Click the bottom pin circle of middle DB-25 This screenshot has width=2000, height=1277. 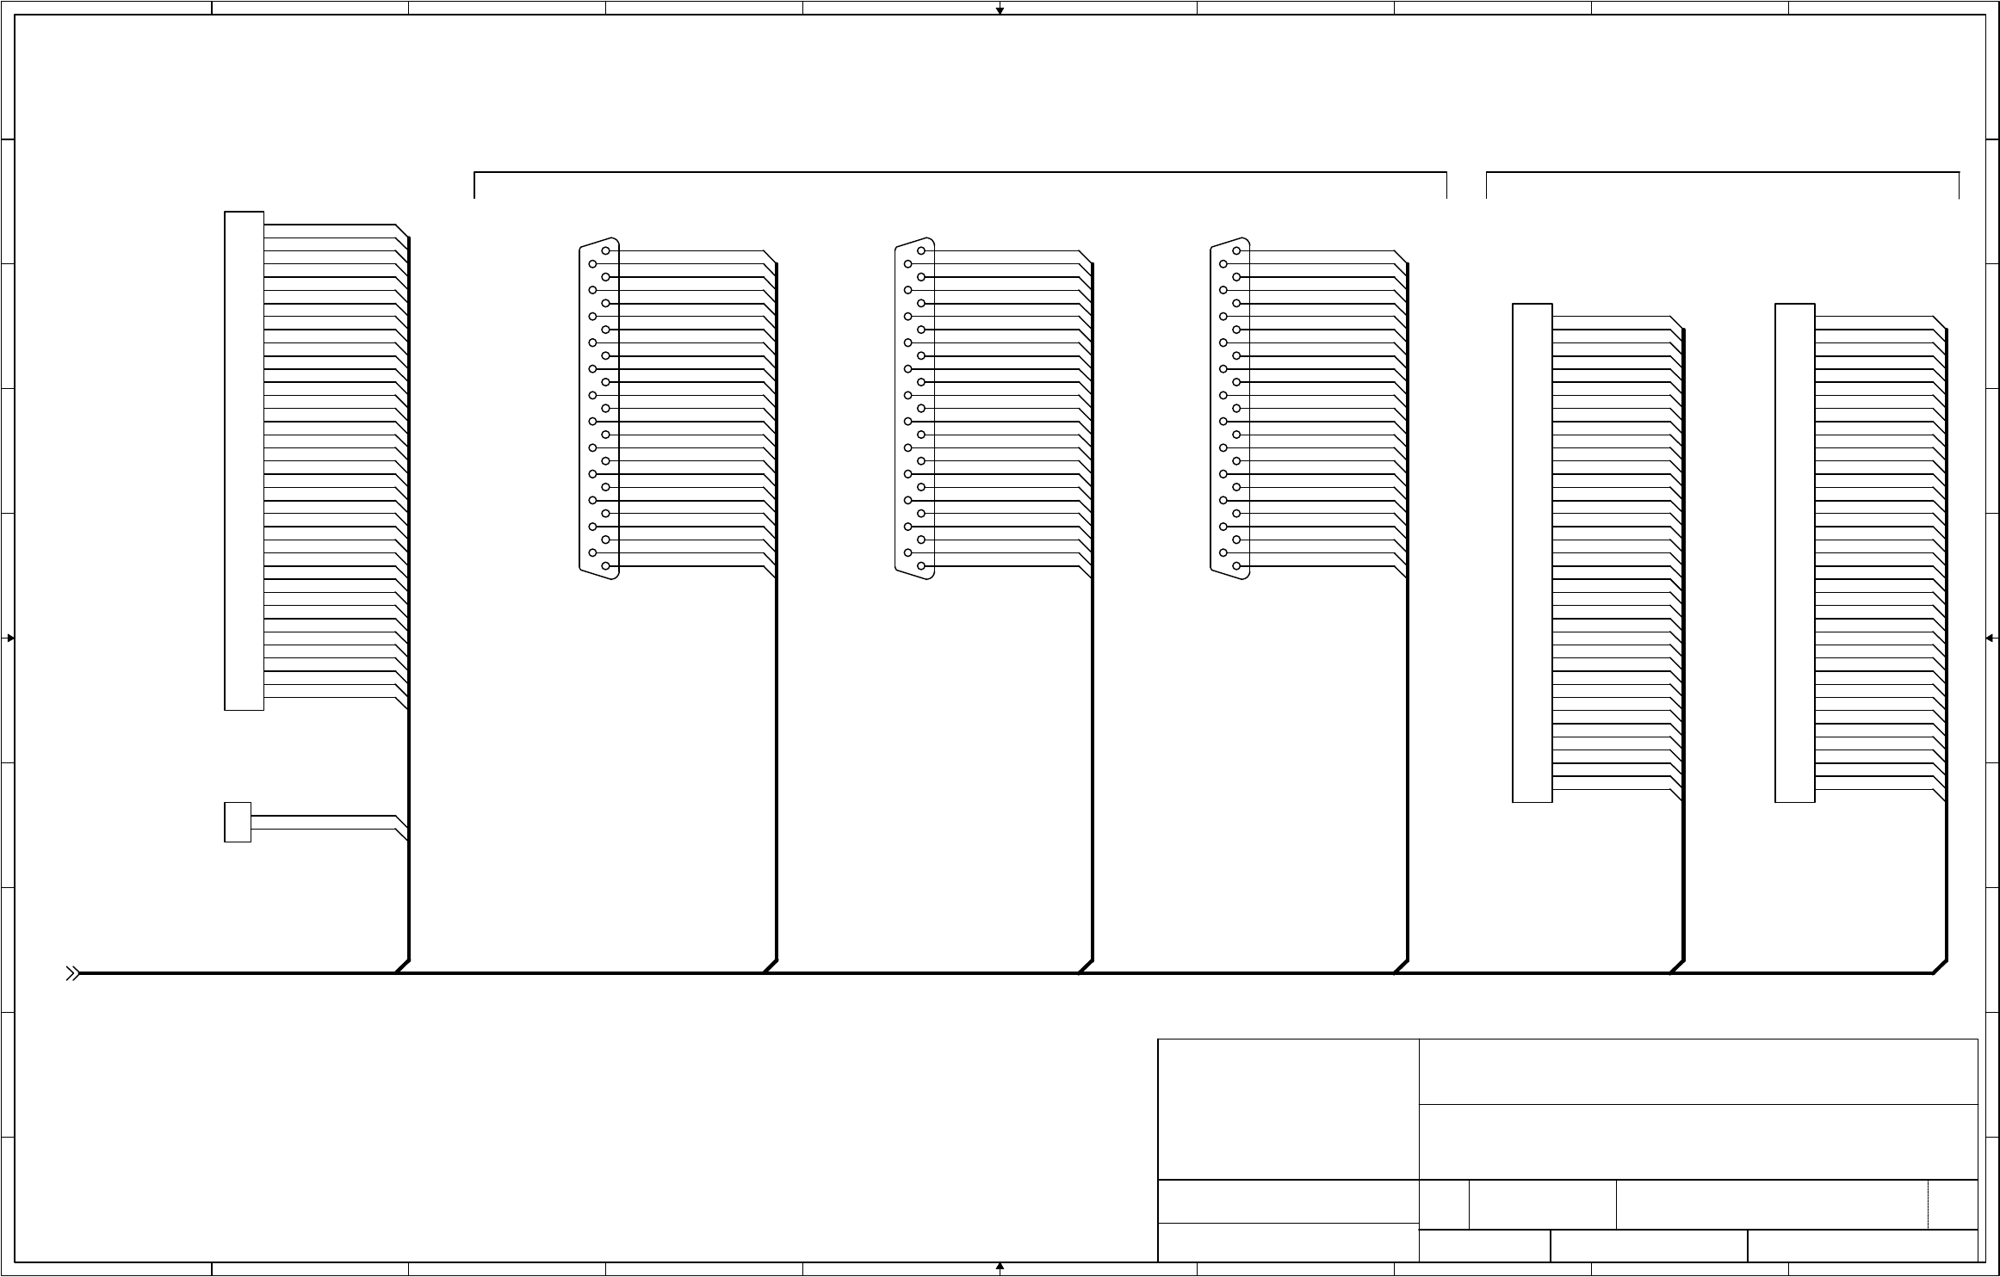tap(921, 566)
